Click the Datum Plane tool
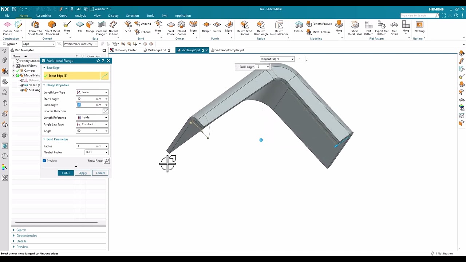 7,27
